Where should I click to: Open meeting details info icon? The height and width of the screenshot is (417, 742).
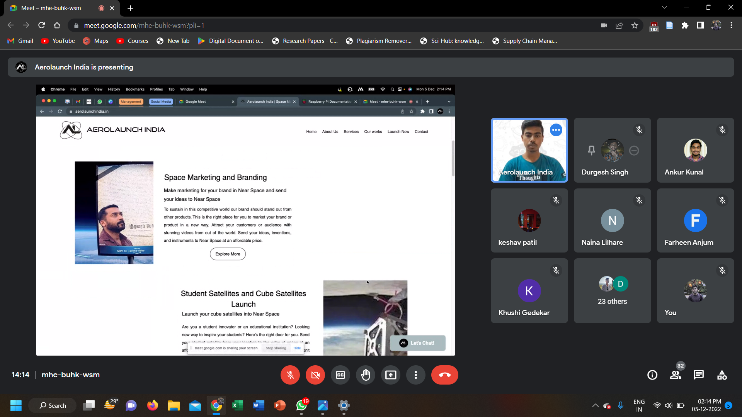click(x=652, y=375)
